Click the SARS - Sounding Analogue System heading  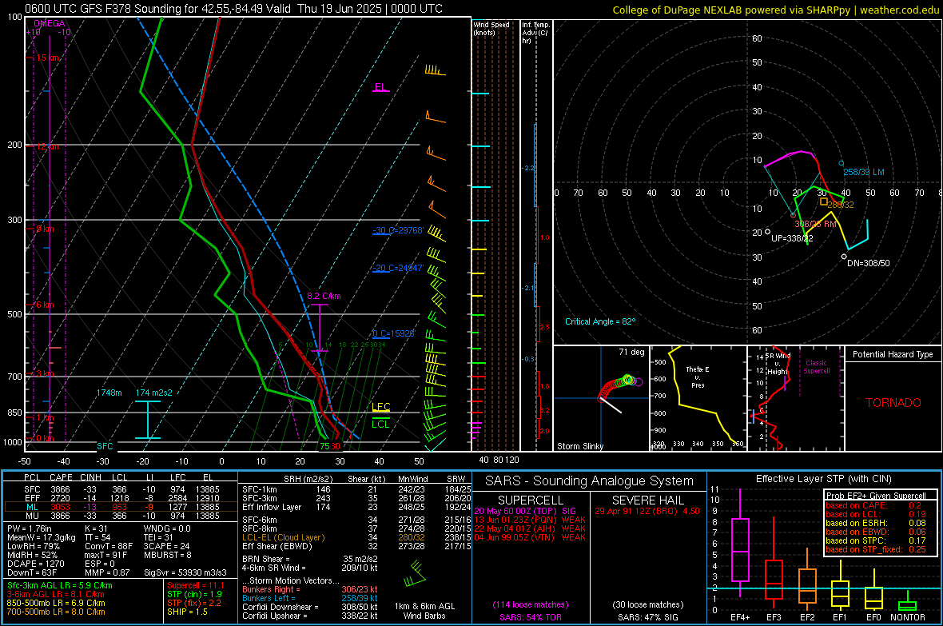pyautogui.click(x=590, y=481)
